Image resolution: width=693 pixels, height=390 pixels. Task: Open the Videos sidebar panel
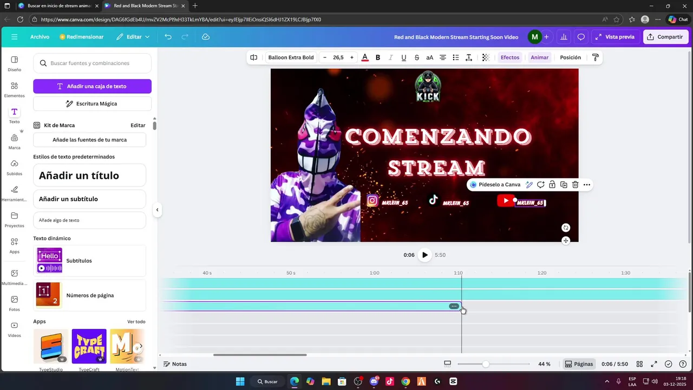(x=15, y=329)
